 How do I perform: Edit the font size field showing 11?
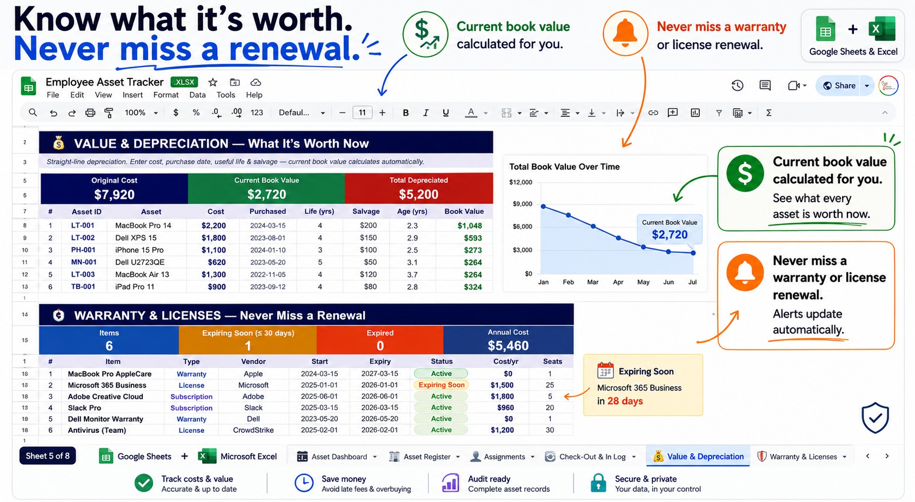pyautogui.click(x=362, y=113)
